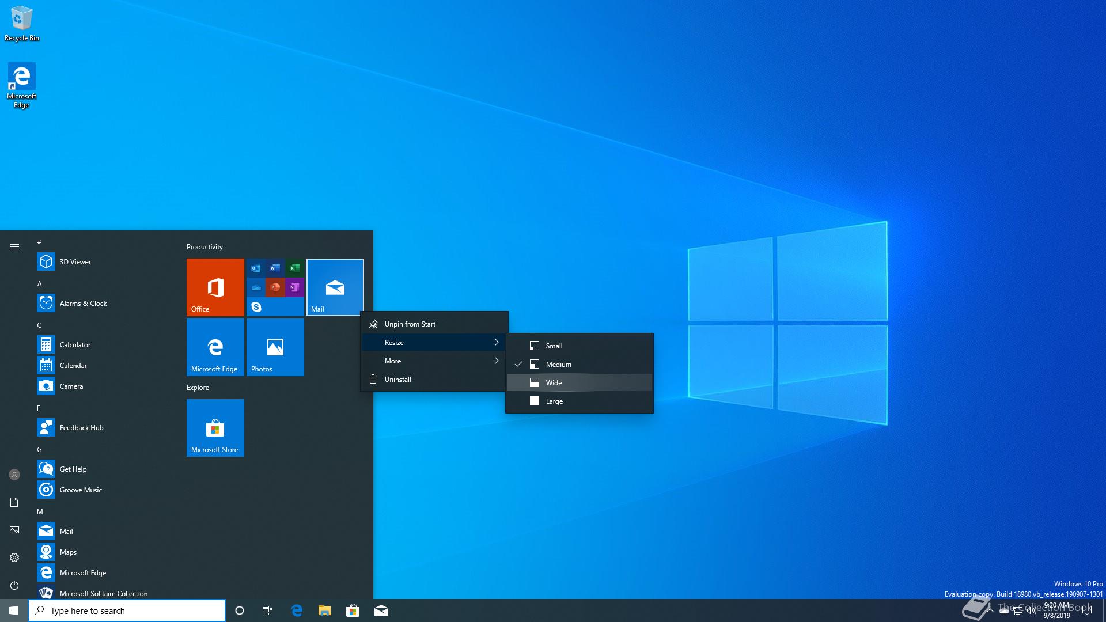Open Microsoft Store from the taskbar

[x=353, y=610]
